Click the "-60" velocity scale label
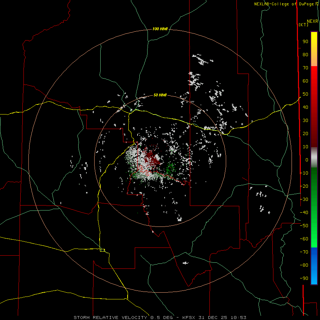320x320 pixels. point(304,239)
